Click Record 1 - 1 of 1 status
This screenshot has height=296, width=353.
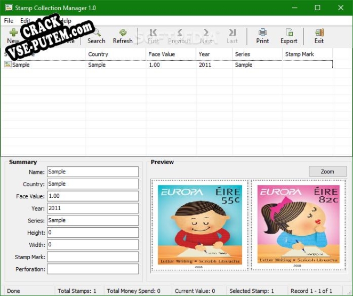pos(311,291)
